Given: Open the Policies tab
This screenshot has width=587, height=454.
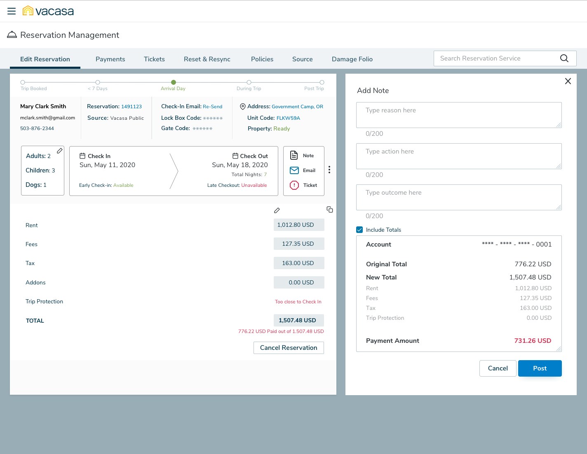Looking at the screenshot, I should (x=262, y=59).
